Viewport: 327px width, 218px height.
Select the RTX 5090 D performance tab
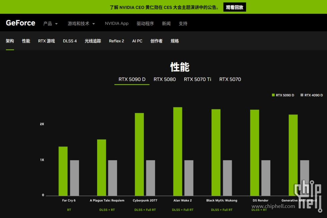pos(132,79)
